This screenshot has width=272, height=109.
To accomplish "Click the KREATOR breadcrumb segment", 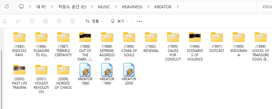I will click(163, 7).
